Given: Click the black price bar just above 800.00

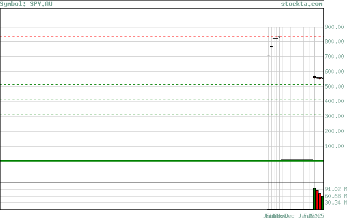Looking at the screenshot, I should pyautogui.click(x=275, y=38).
